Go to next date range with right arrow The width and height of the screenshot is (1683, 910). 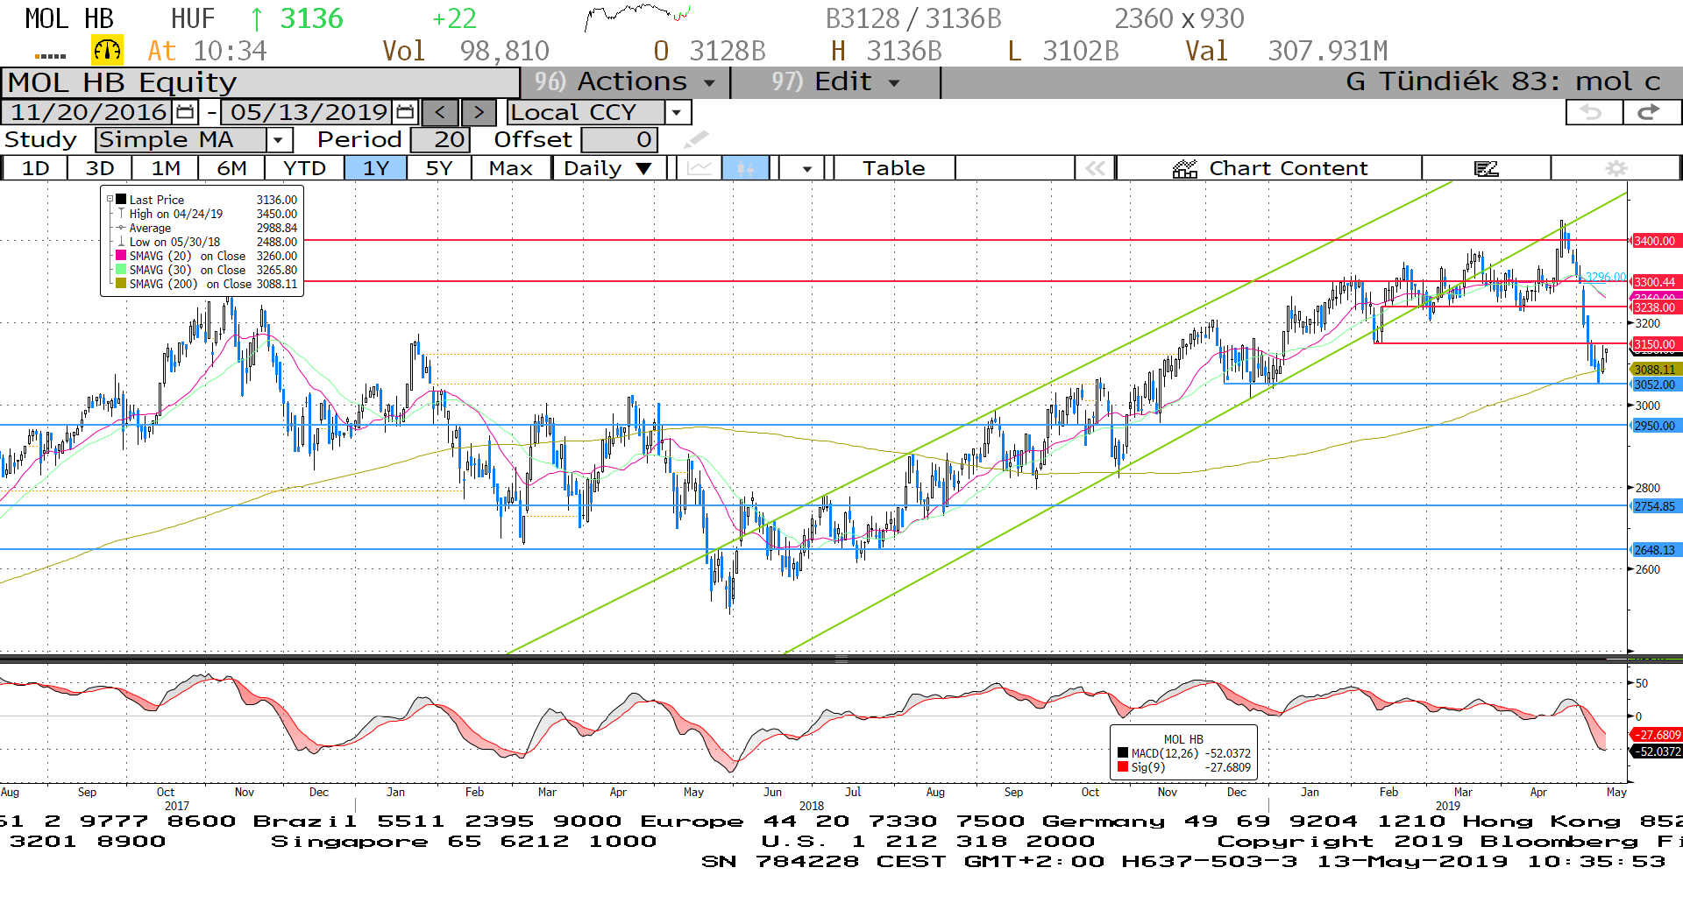click(x=479, y=112)
